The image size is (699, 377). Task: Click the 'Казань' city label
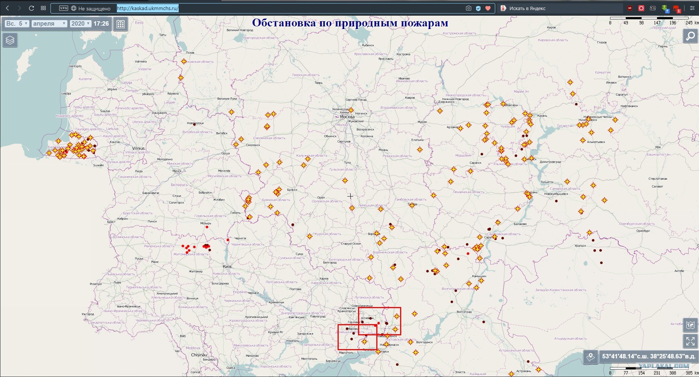point(542,116)
